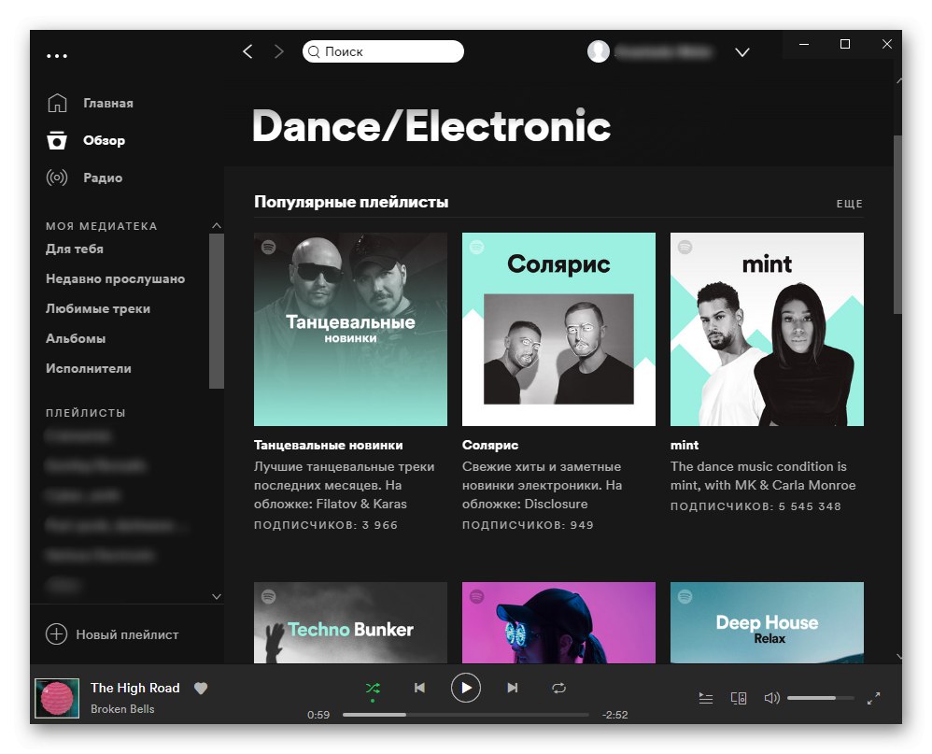Open Обзор in the sidebar
The width and height of the screenshot is (932, 754).
(x=104, y=141)
